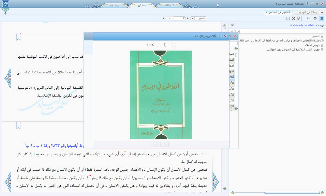Open footnote 1 reference in blue heading
The height and width of the screenshot is (196, 326).
coord(25,144)
